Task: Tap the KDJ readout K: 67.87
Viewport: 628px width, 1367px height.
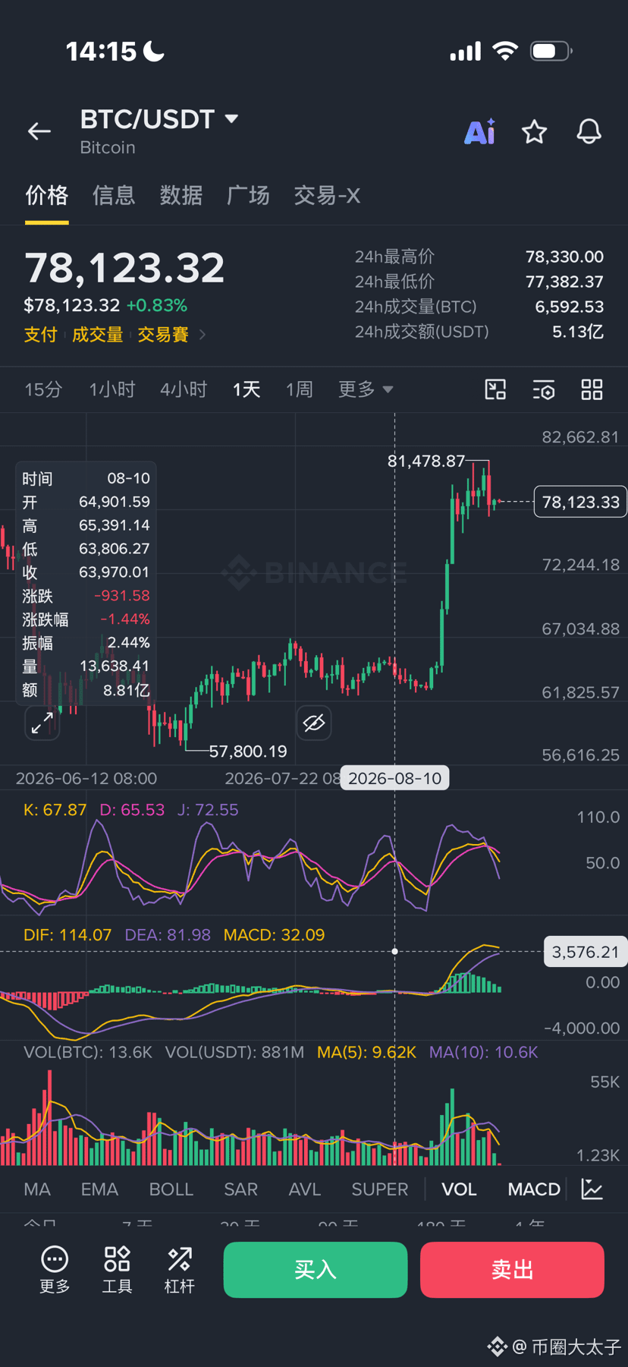Action: pyautogui.click(x=55, y=810)
